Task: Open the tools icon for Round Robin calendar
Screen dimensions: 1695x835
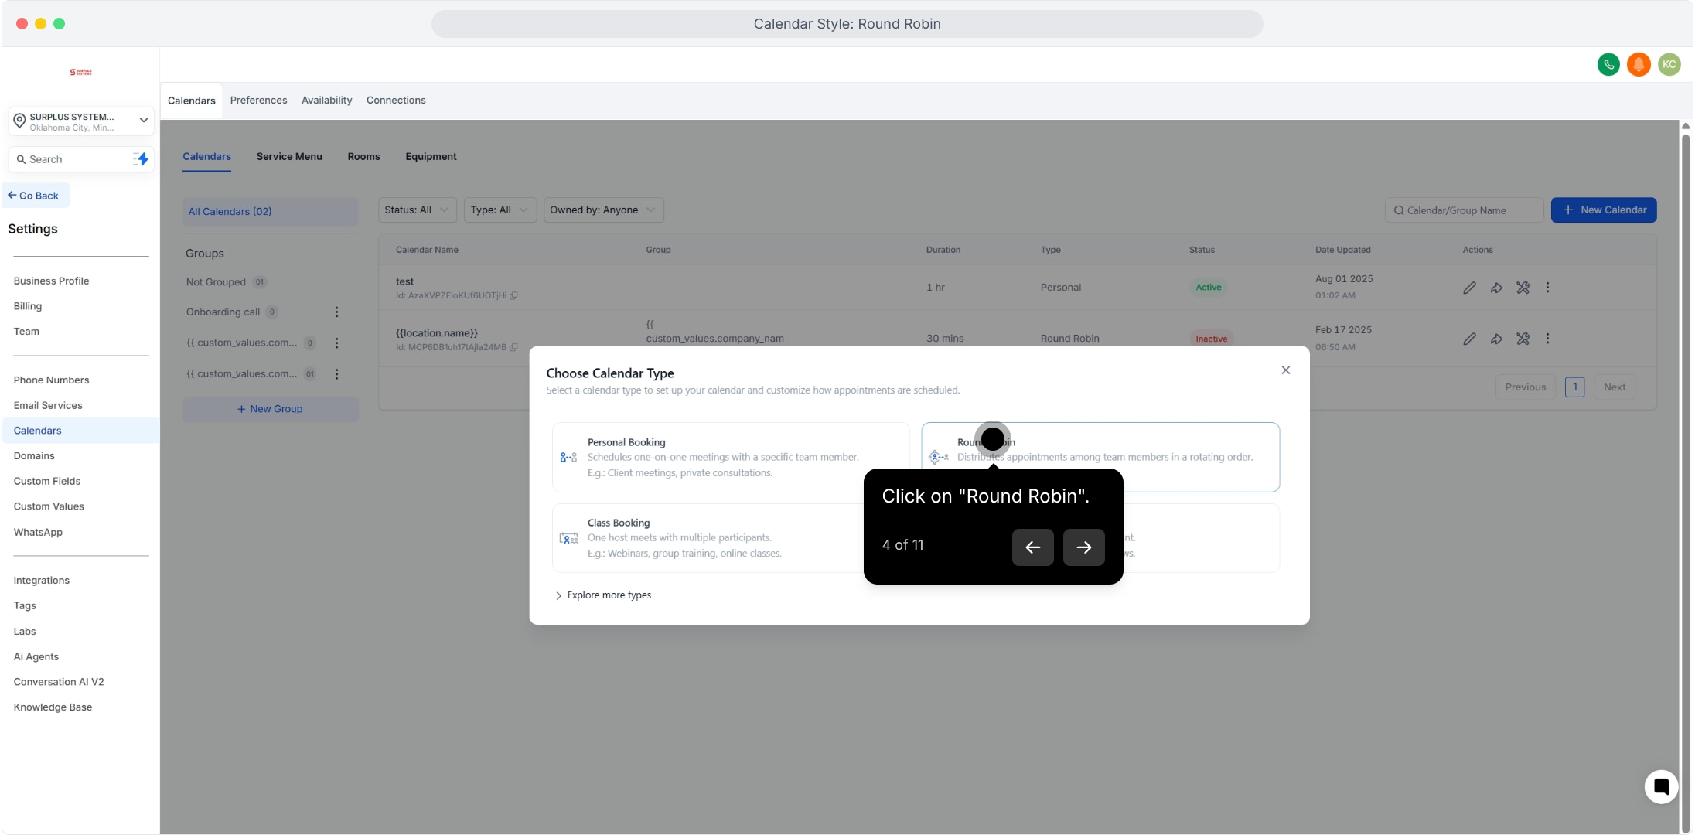Action: coord(1523,339)
